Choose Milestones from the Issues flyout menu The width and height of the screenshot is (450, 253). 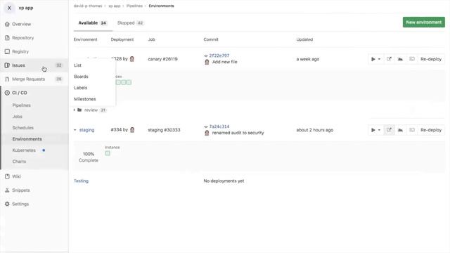point(84,99)
